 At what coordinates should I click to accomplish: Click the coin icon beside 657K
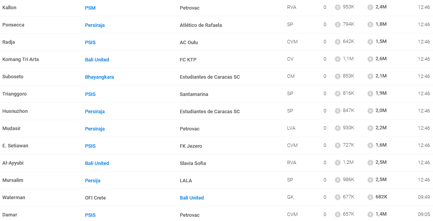[337, 214]
